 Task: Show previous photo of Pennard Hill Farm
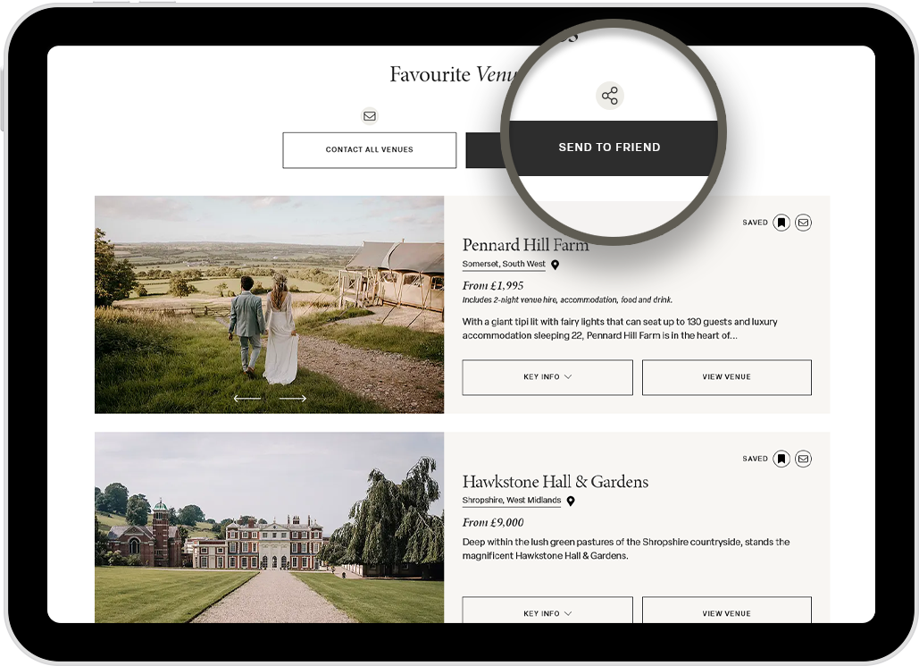pyautogui.click(x=246, y=399)
